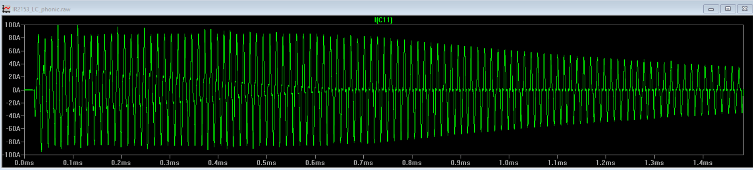Screen dimensions: 753x170
Task: Click the 0.3ms time axis label
Action: [x=170, y=163]
